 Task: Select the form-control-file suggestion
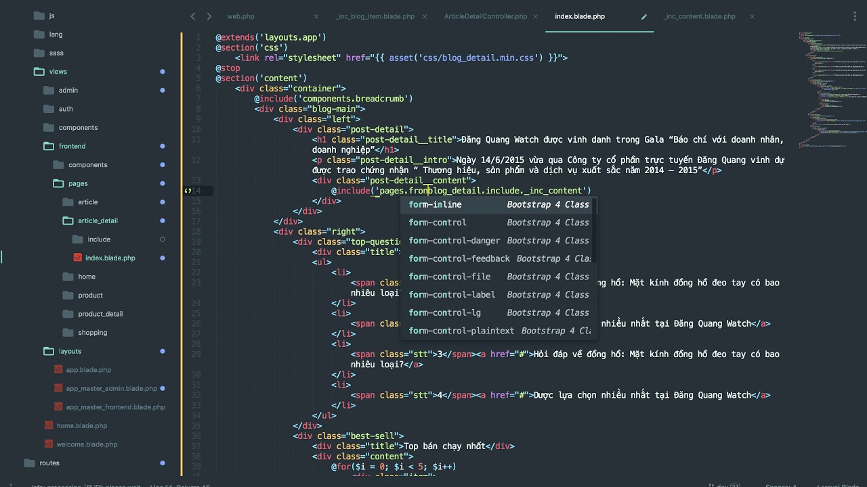click(499, 277)
